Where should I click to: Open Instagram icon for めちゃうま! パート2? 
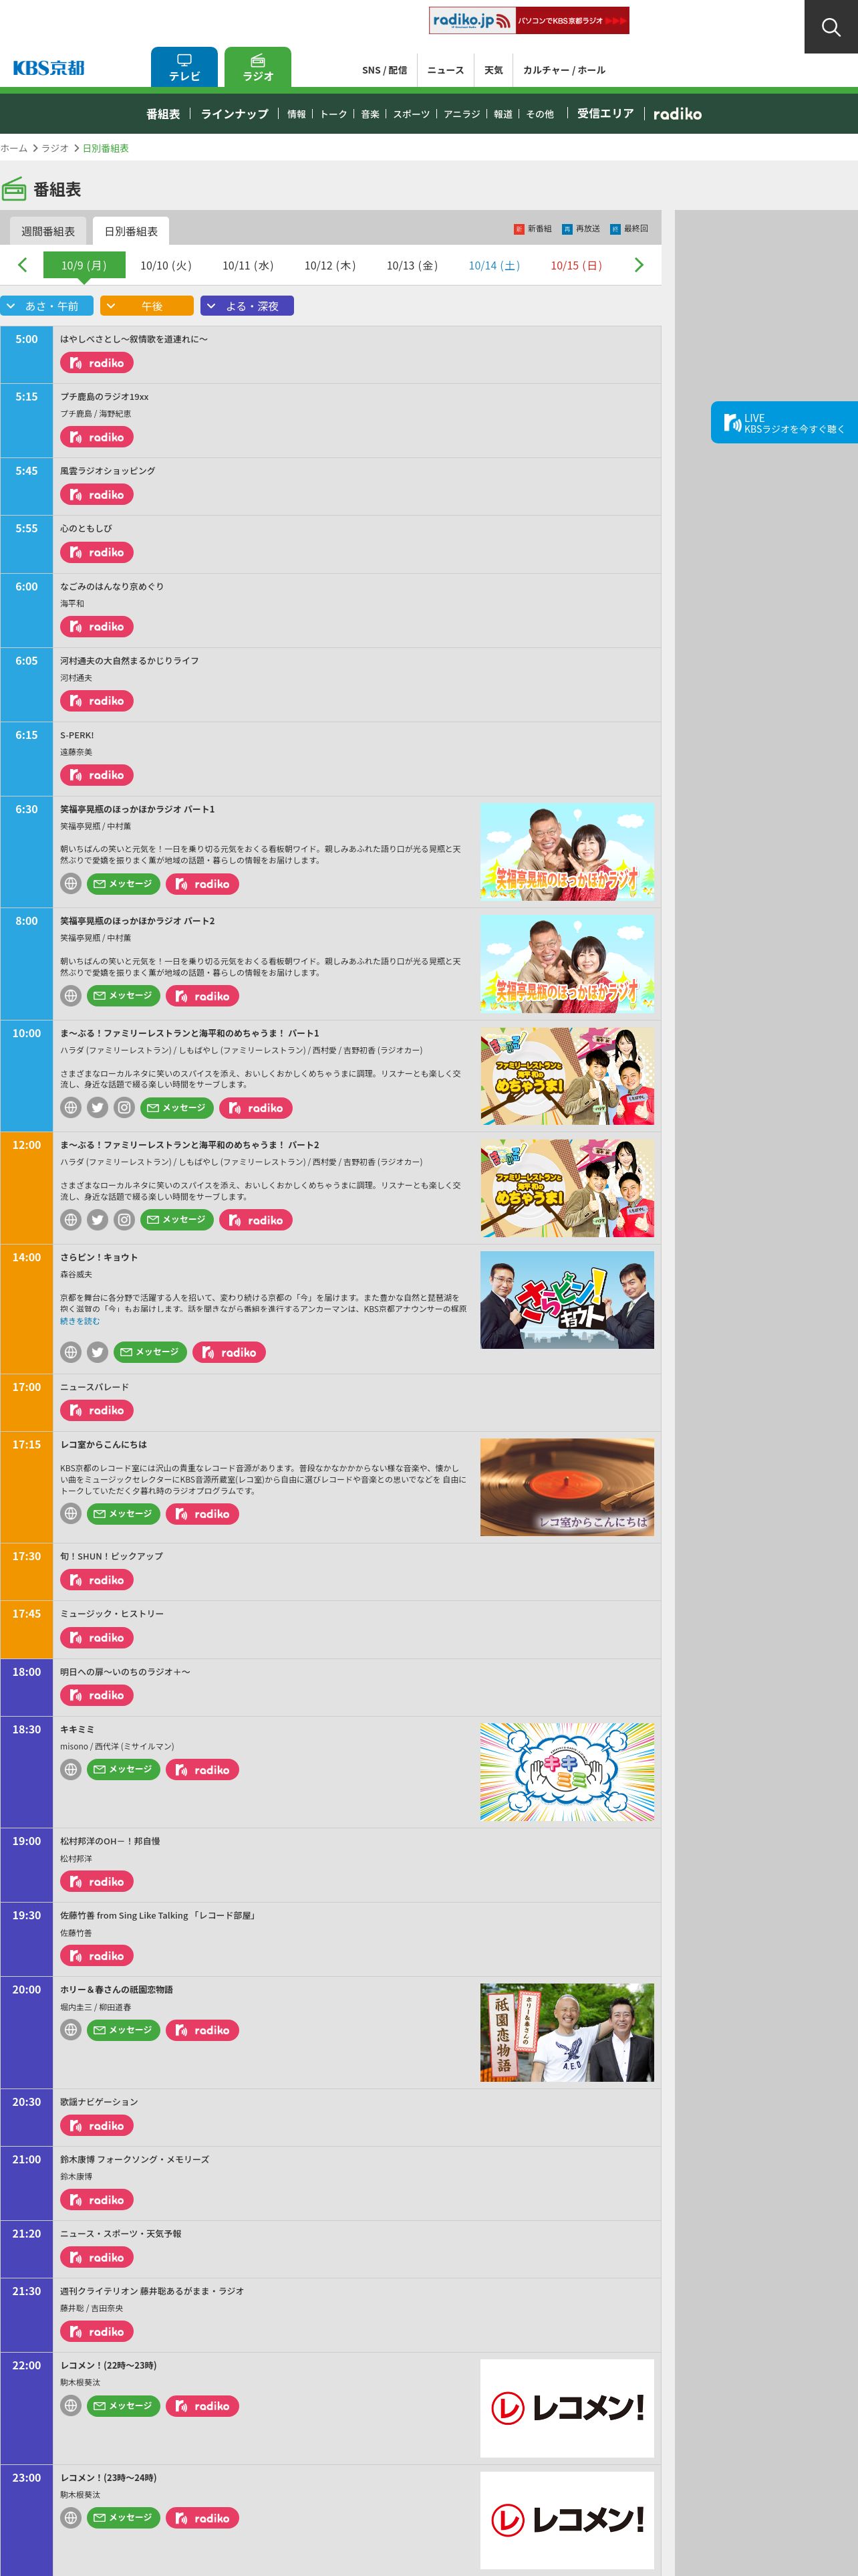click(x=124, y=1220)
